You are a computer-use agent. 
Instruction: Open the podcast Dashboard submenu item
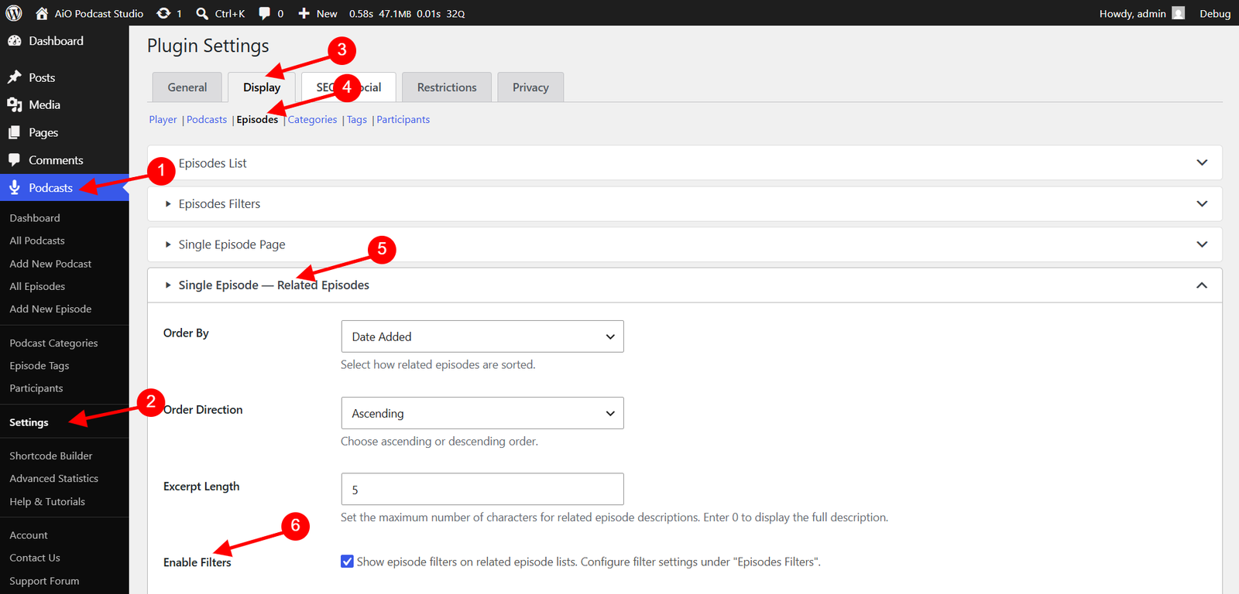[x=35, y=218]
